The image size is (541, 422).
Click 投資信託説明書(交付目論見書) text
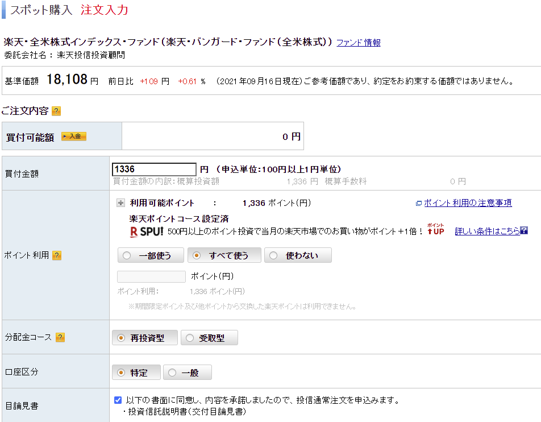pos(187,412)
